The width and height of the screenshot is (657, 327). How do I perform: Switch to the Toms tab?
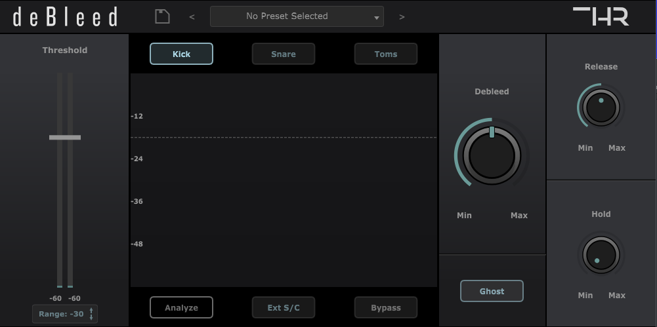tap(385, 54)
